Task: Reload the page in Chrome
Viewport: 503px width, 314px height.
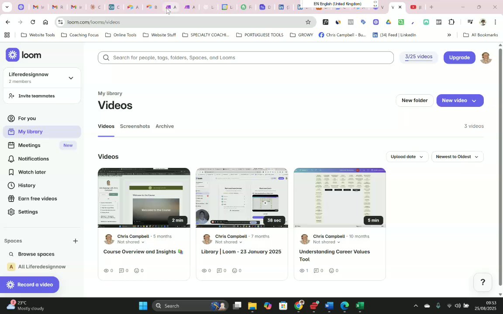Action: 33,22
